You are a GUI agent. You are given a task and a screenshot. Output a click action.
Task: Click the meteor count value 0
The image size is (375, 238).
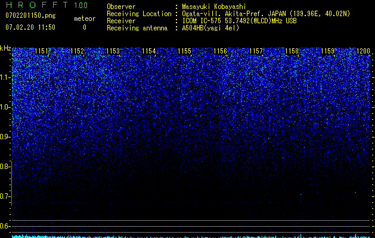(85, 27)
